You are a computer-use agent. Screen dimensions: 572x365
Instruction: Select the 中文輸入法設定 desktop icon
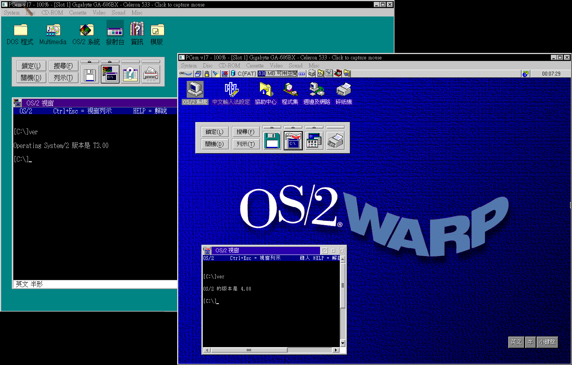click(231, 94)
